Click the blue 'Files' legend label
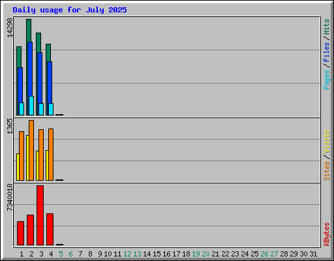 pos(326,52)
